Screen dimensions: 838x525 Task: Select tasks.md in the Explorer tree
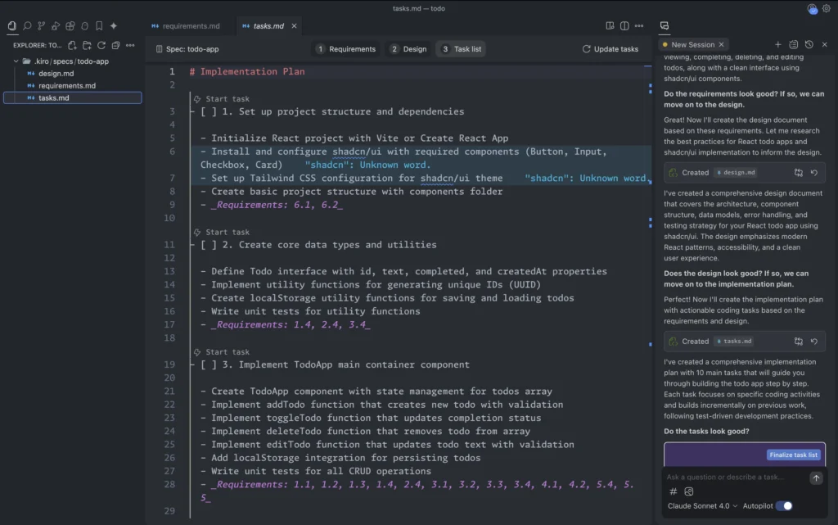tap(72, 97)
